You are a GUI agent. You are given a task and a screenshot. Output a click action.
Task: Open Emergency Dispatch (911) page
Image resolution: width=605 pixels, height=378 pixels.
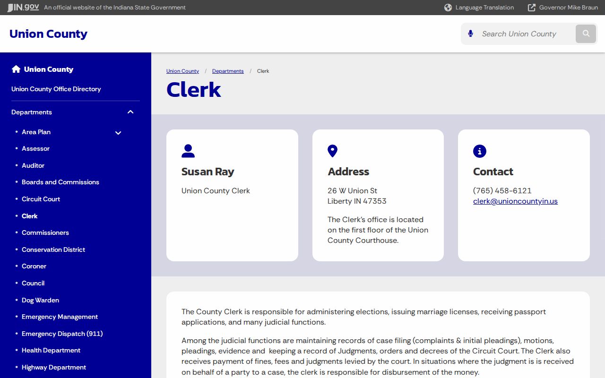click(62, 334)
